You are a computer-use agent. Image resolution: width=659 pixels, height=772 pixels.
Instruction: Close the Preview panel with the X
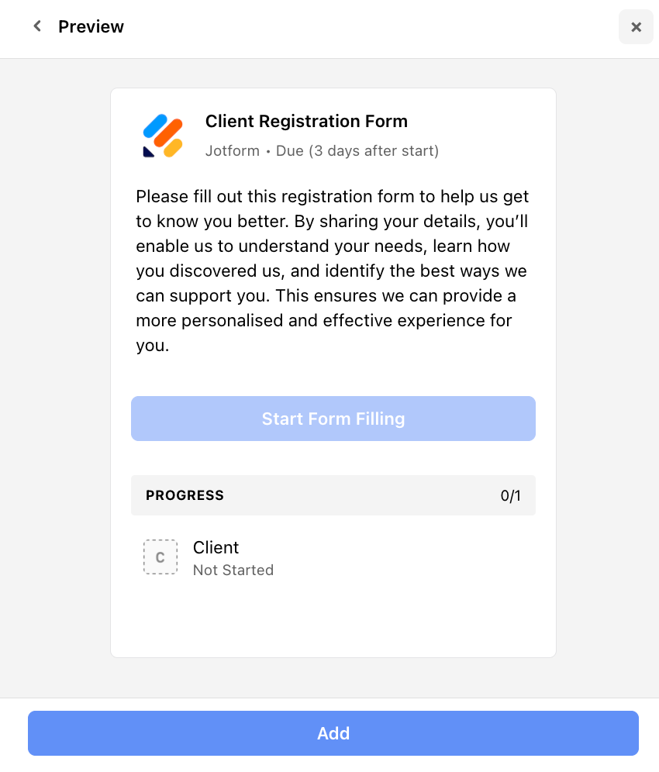(x=636, y=27)
